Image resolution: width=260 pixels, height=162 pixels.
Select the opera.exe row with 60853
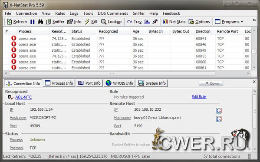point(127,56)
